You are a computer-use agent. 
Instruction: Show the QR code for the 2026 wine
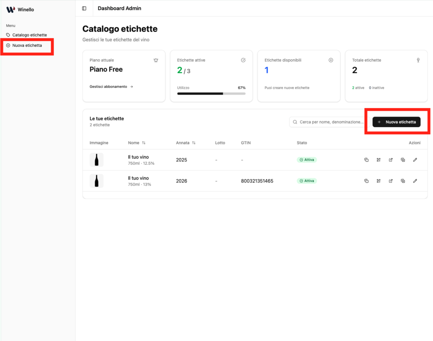click(378, 181)
